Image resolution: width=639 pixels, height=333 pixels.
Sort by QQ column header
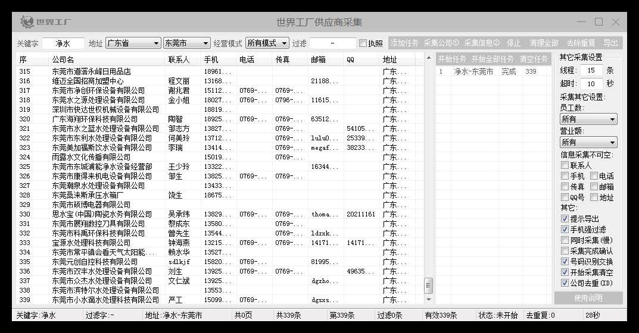pos(361,59)
